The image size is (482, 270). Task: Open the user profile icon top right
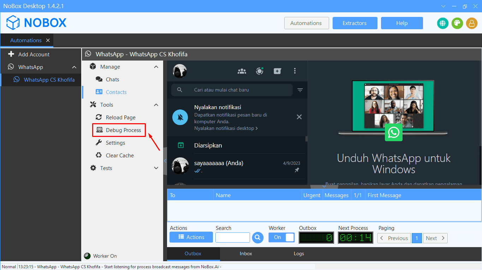coord(472,23)
